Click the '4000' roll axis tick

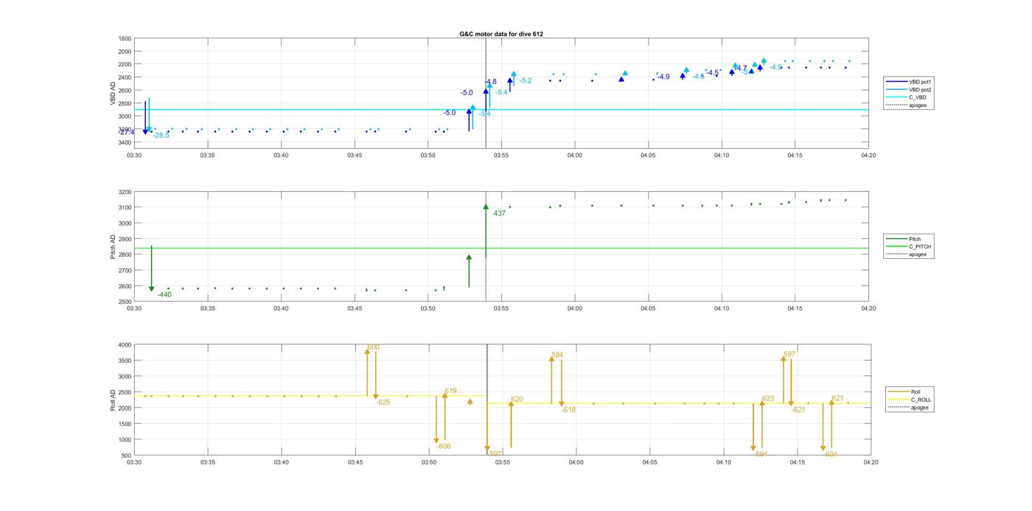tap(125, 345)
